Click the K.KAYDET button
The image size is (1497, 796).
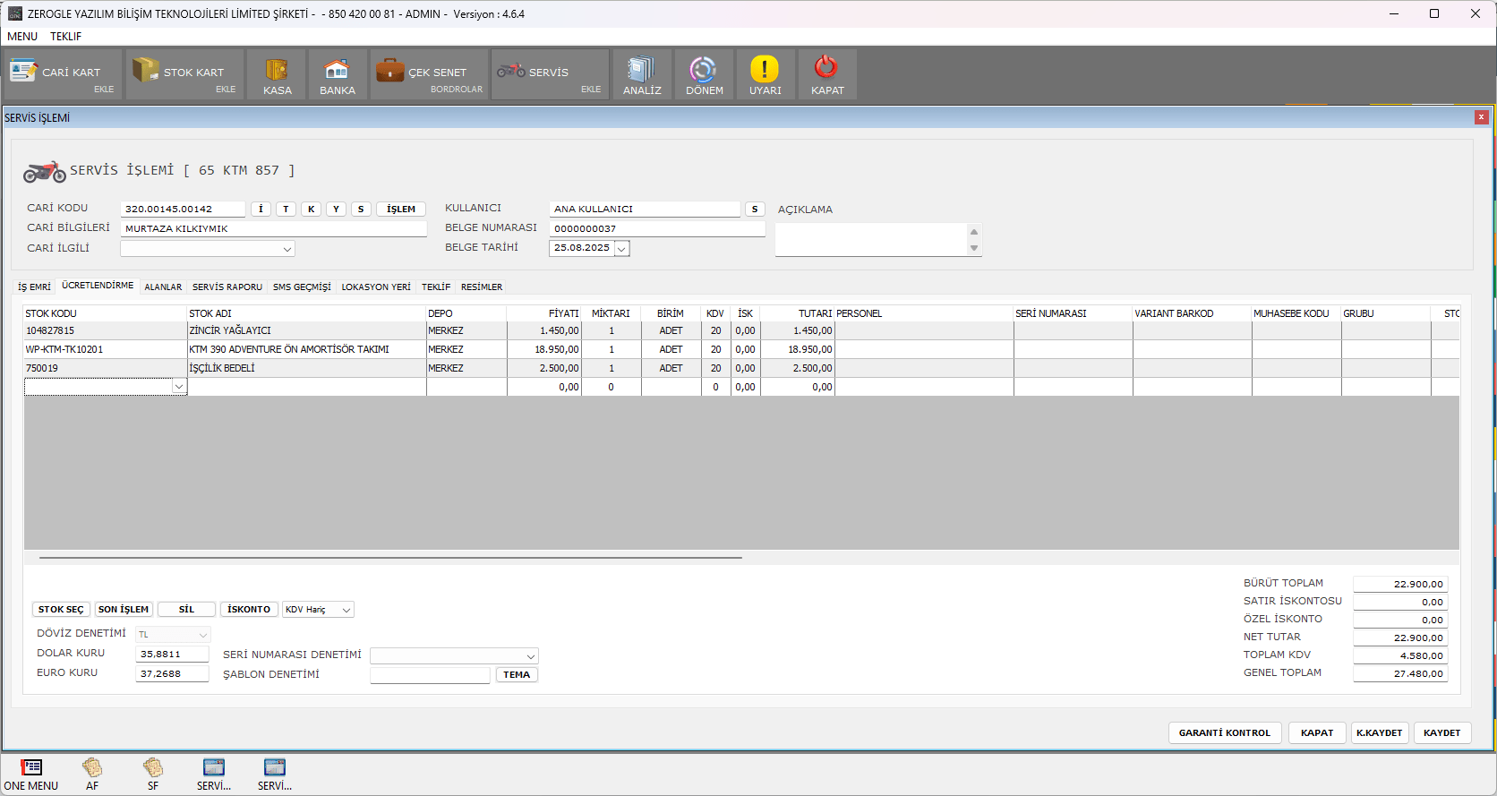coord(1380,733)
